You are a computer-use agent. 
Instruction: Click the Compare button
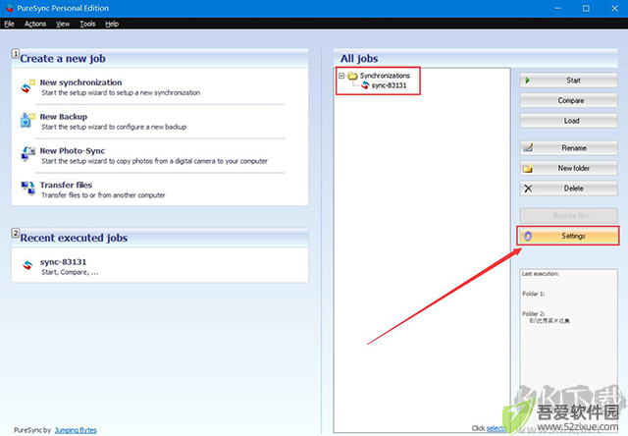click(569, 100)
